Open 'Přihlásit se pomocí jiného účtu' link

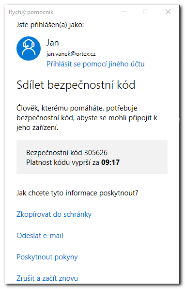(x=95, y=64)
